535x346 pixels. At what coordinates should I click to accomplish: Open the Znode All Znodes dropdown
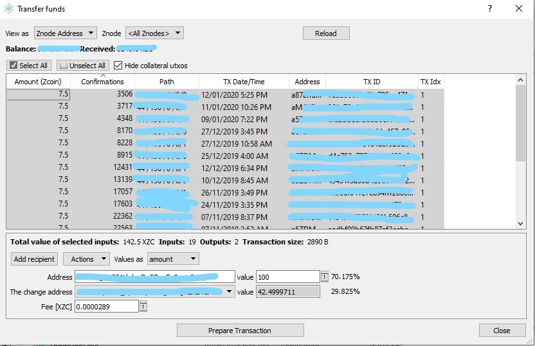pyautogui.click(x=154, y=33)
